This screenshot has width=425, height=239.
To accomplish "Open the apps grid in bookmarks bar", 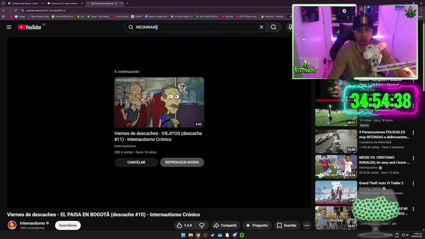I will [x=3, y=16].
